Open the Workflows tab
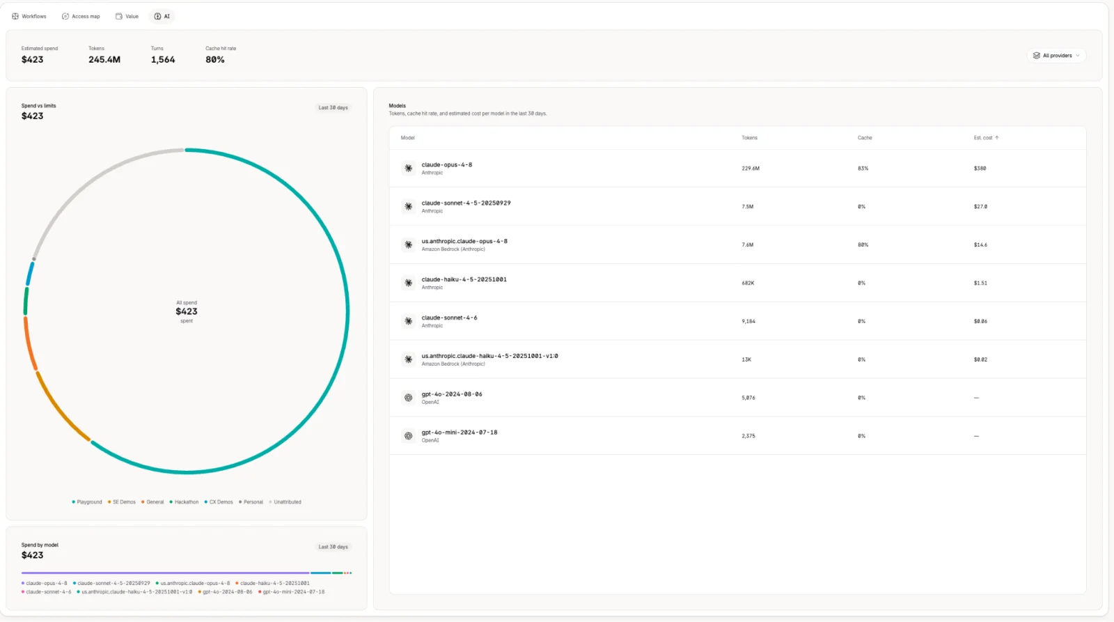 pyautogui.click(x=29, y=16)
